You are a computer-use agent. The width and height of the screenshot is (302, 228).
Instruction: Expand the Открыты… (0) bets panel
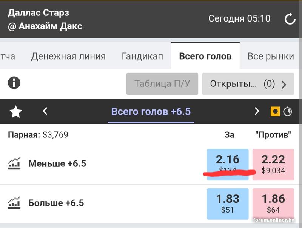click(x=248, y=84)
